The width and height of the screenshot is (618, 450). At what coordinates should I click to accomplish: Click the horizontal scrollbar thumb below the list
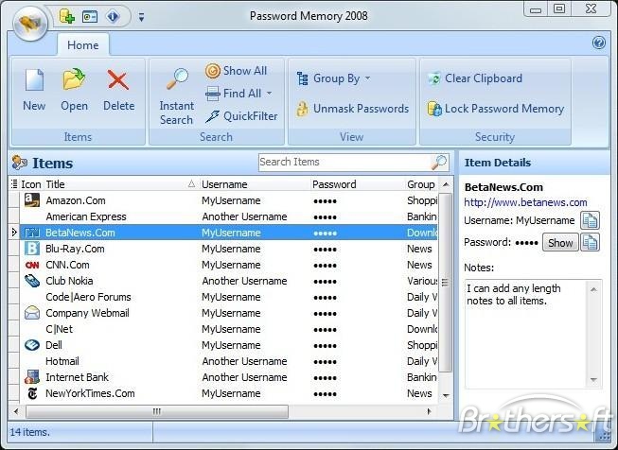pos(157,412)
